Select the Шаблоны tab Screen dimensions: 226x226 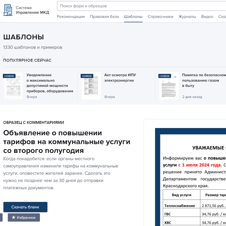pos(133,17)
